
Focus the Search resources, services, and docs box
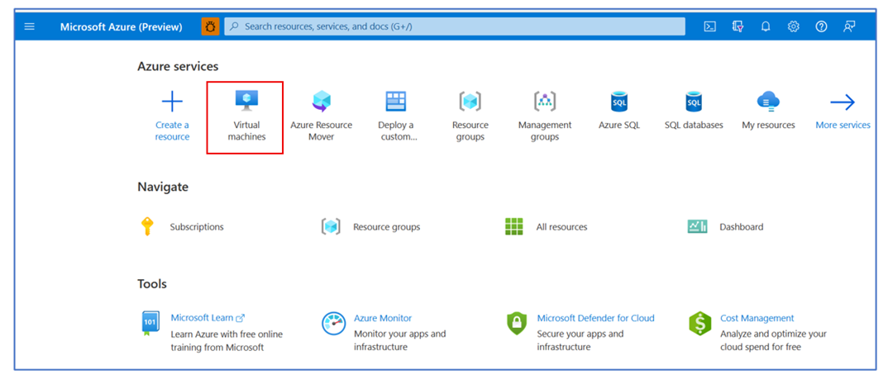(455, 26)
